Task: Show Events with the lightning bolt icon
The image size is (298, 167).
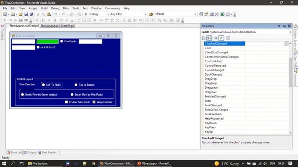Action: pos(221,38)
